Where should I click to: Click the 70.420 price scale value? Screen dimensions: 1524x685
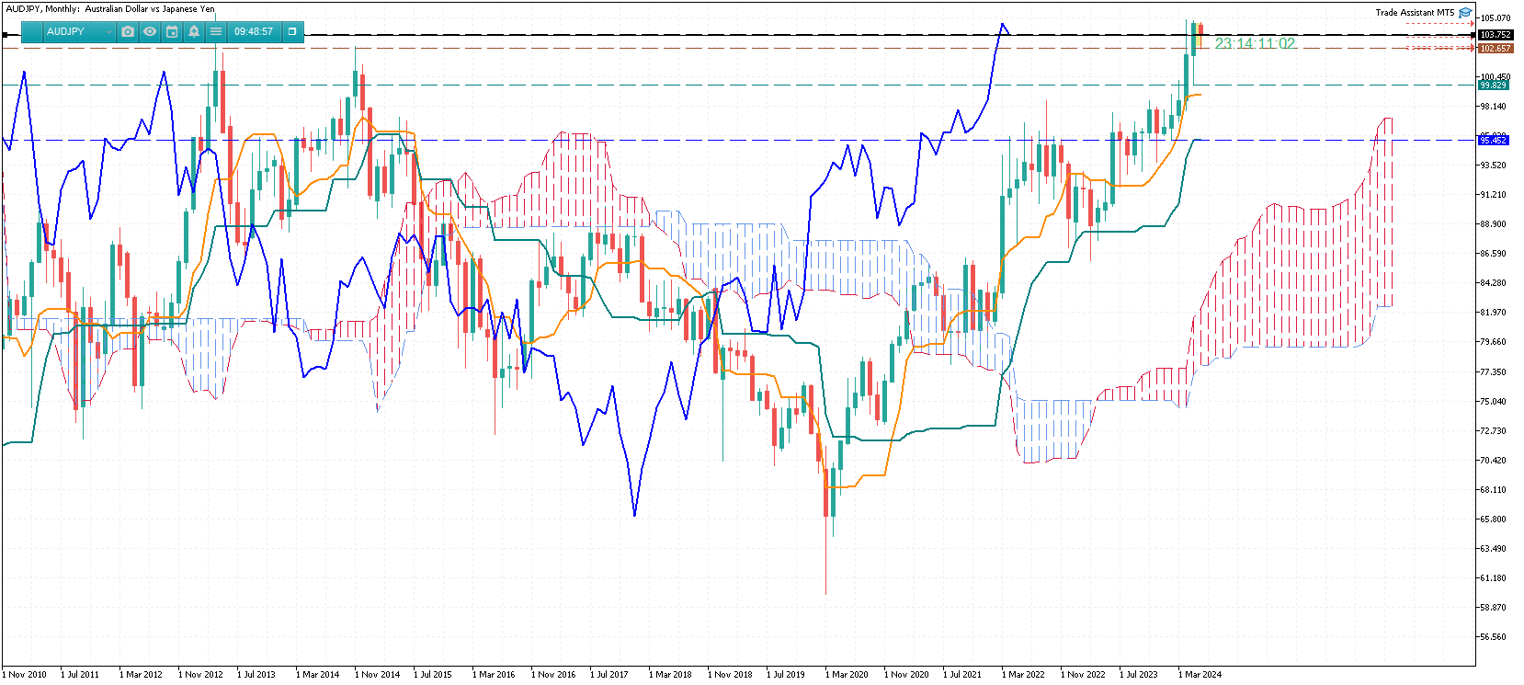(1493, 460)
